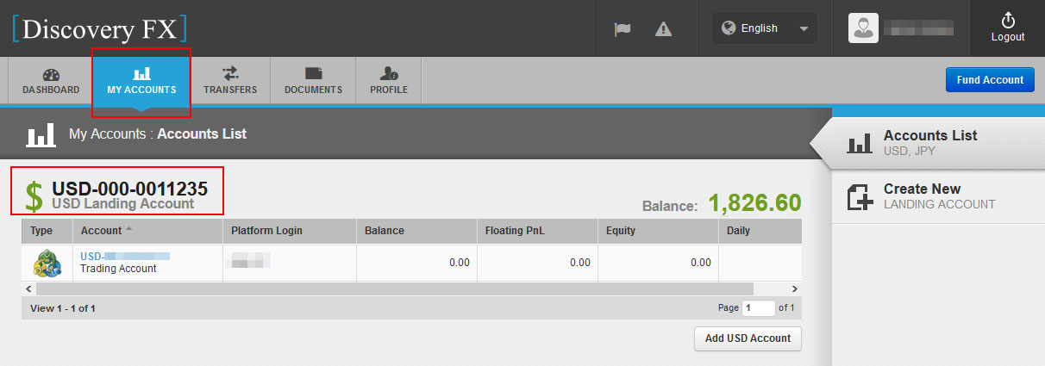Sort by the Type column header
The height and width of the screenshot is (366, 1045).
pyautogui.click(x=47, y=231)
